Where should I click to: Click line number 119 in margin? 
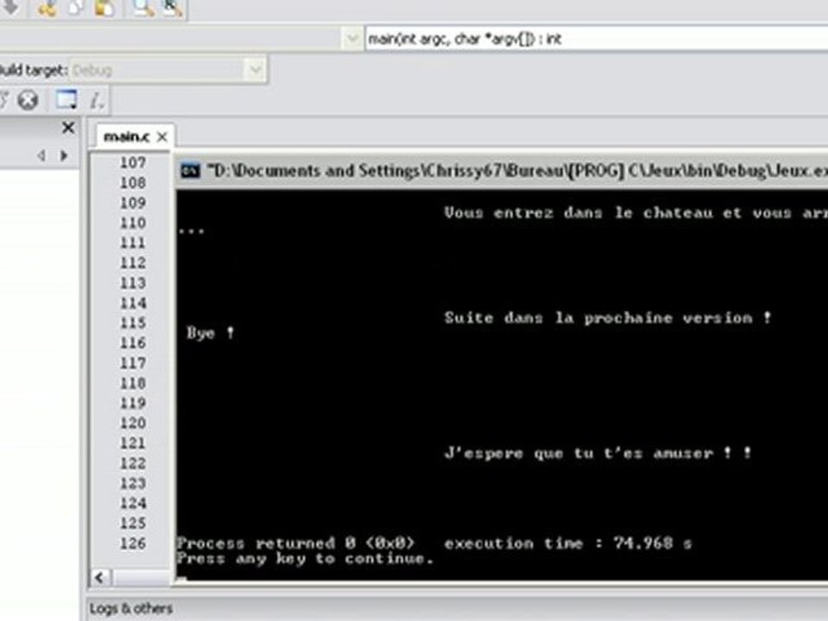coord(133,403)
